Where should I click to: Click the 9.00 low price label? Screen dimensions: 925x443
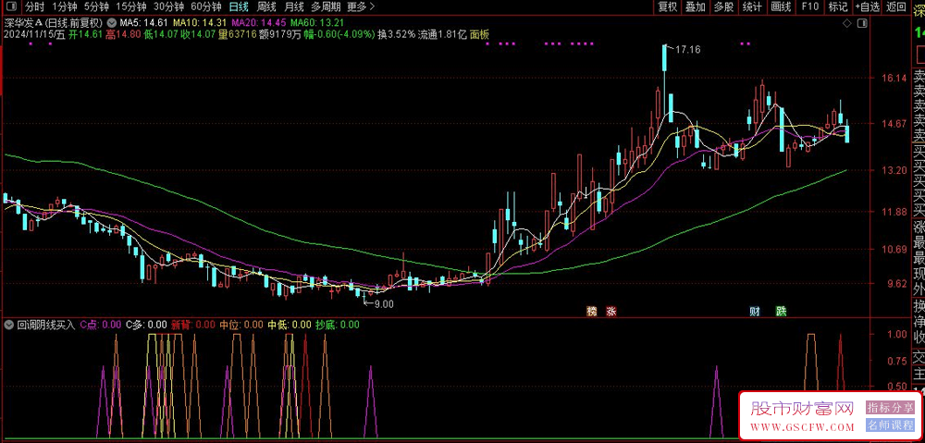(382, 304)
